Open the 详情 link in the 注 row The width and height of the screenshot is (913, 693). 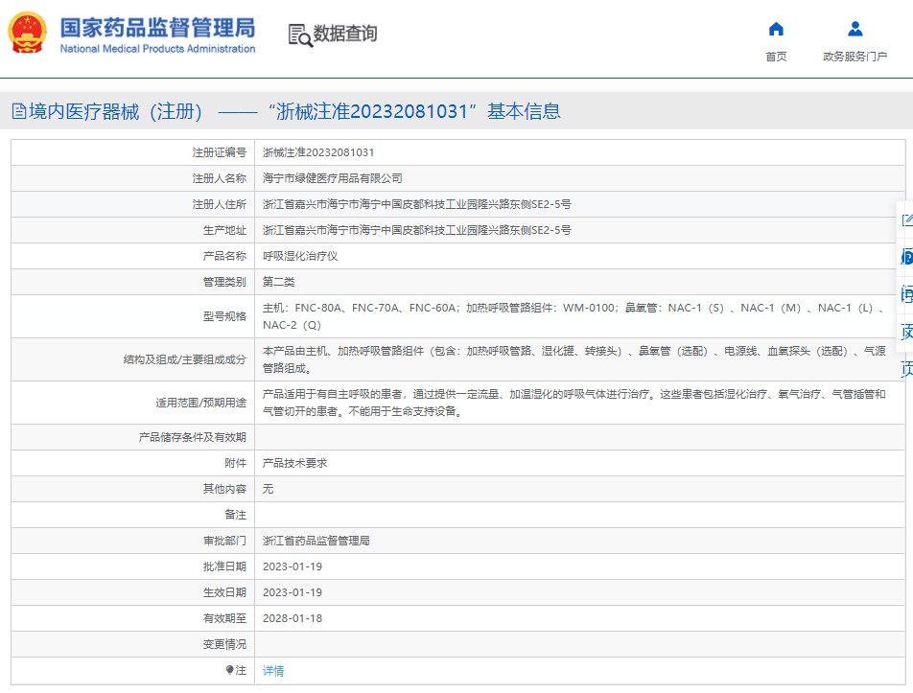coord(273,671)
